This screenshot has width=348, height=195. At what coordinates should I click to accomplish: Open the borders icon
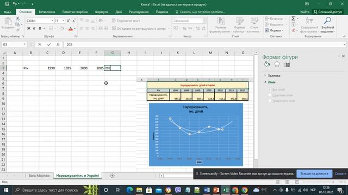coord(51,29)
